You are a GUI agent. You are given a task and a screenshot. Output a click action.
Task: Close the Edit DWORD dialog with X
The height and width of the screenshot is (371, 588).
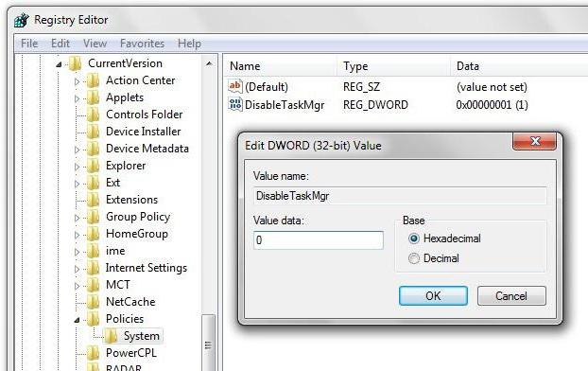535,141
